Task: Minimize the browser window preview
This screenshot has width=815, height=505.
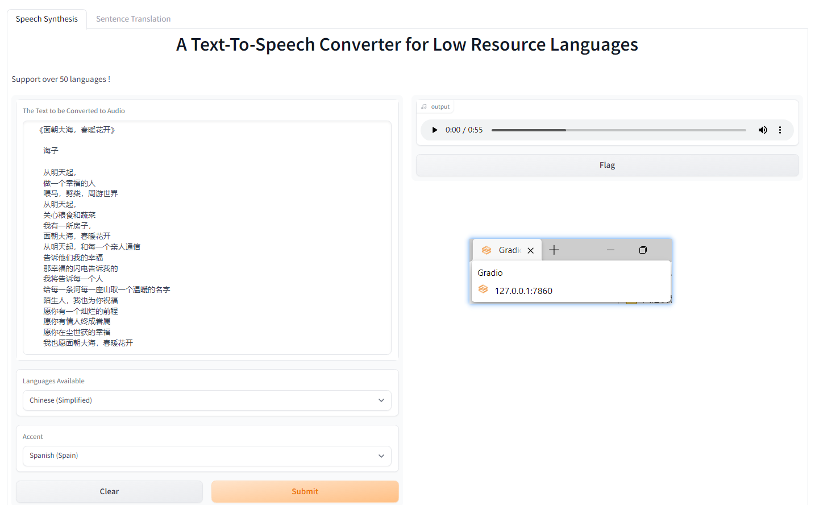Action: coord(610,250)
